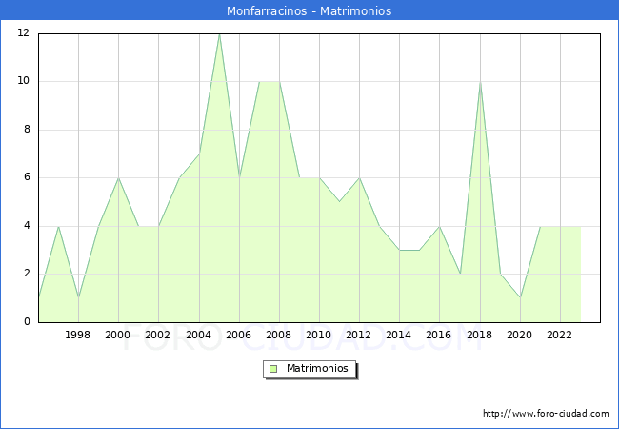
Task: Click the x-axis label 2004
Action: tap(198, 335)
